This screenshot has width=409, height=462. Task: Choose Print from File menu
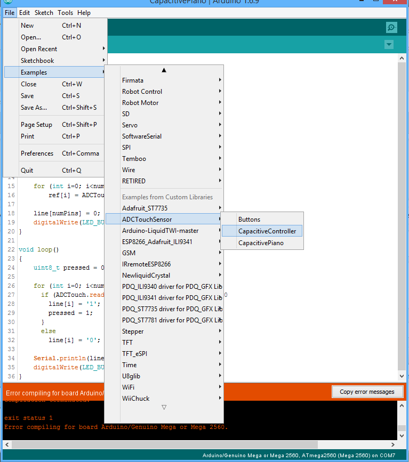[55, 136]
